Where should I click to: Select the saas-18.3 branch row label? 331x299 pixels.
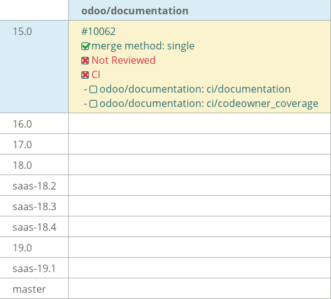click(x=34, y=206)
